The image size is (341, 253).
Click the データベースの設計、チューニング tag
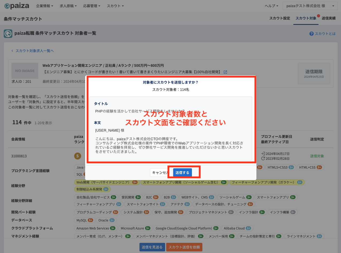[224, 204]
